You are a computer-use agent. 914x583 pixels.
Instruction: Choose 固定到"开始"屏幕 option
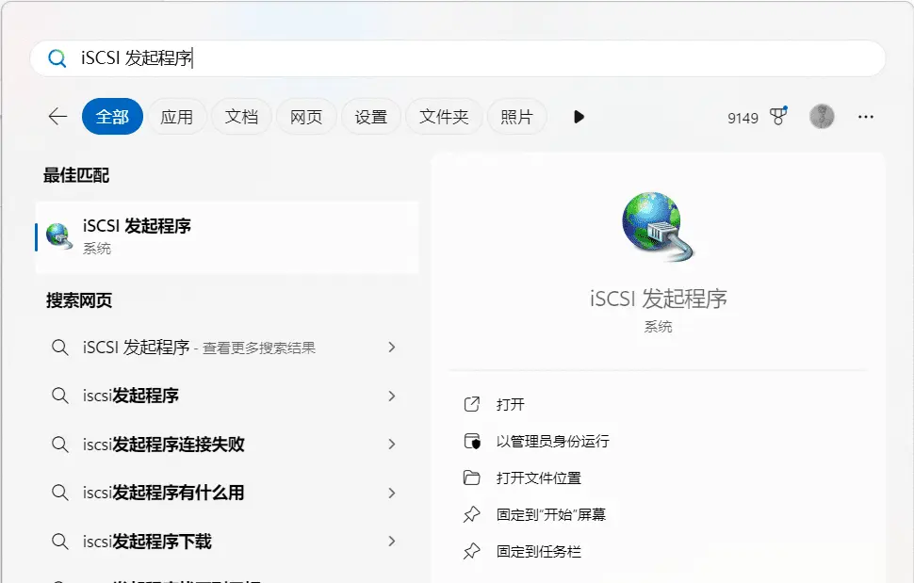pos(550,514)
